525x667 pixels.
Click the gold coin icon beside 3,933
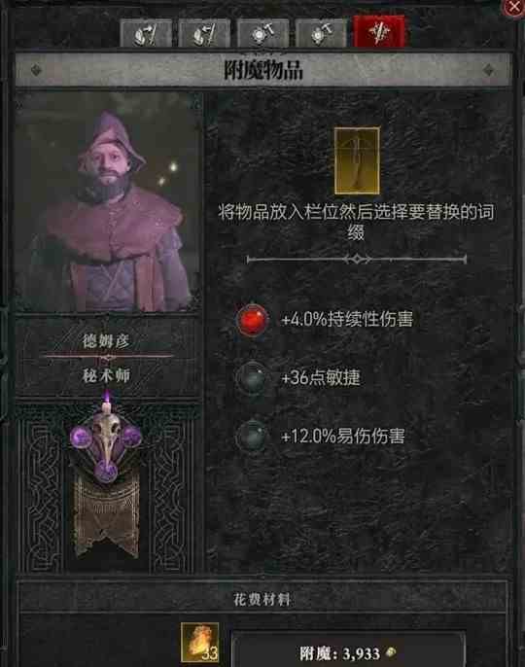point(390,652)
